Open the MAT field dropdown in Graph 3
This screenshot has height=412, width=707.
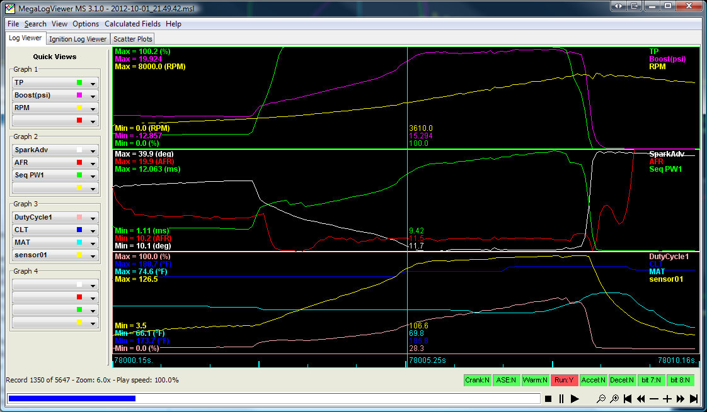coord(55,242)
